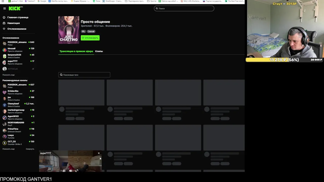The width and height of the screenshot is (324, 182).
Task: Click the Поисковые теги tag search box
Action: click(x=84, y=75)
